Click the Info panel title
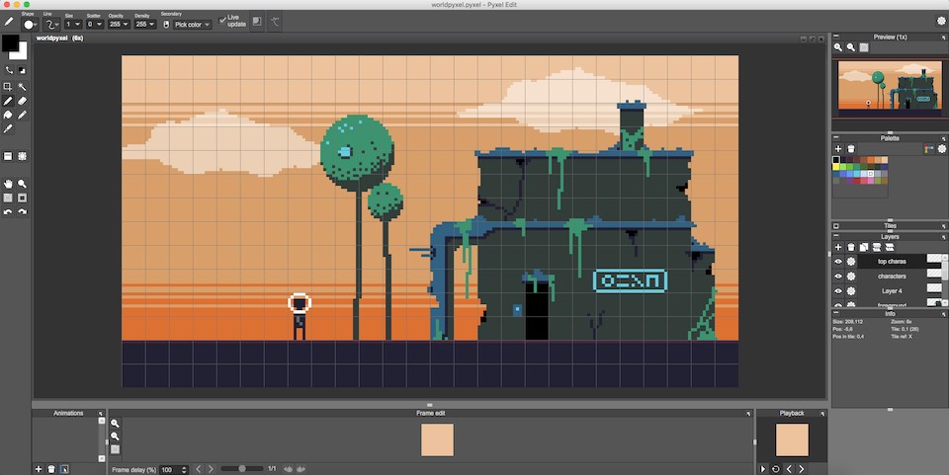Image resolution: width=949 pixels, height=475 pixels. pos(890,314)
